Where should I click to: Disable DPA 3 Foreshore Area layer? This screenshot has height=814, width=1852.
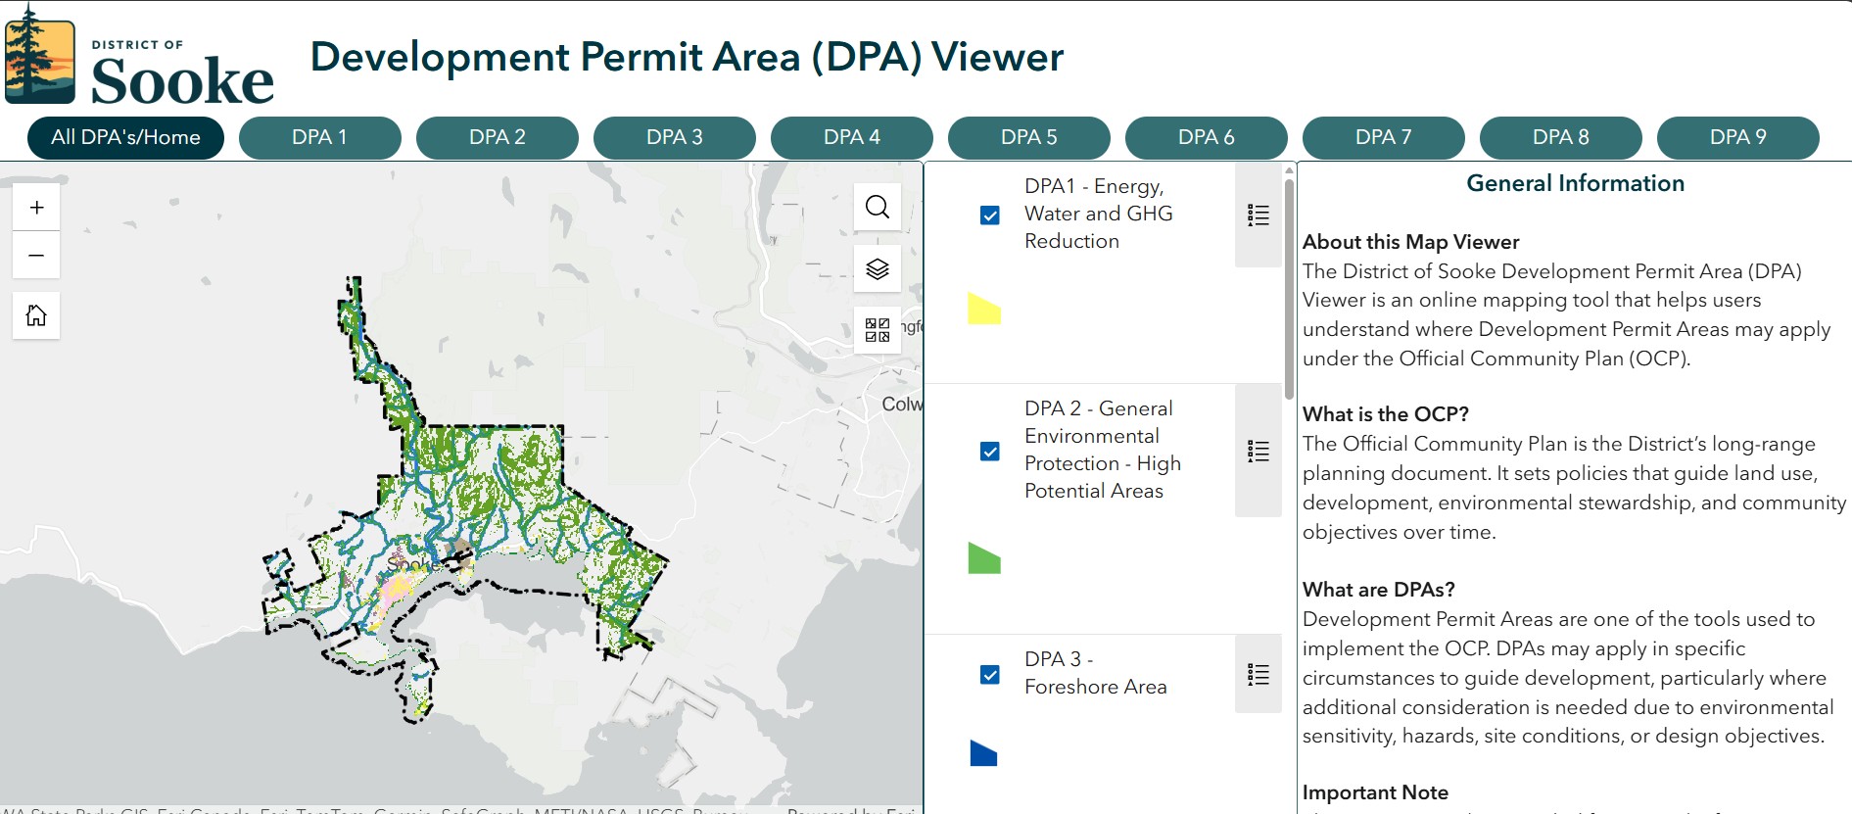990,675
